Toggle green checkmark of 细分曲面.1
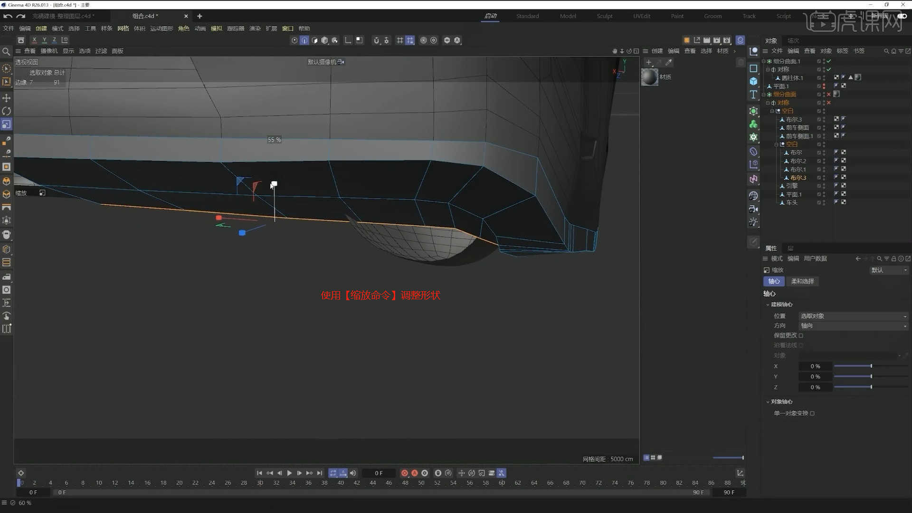Image resolution: width=912 pixels, height=513 pixels. [829, 61]
